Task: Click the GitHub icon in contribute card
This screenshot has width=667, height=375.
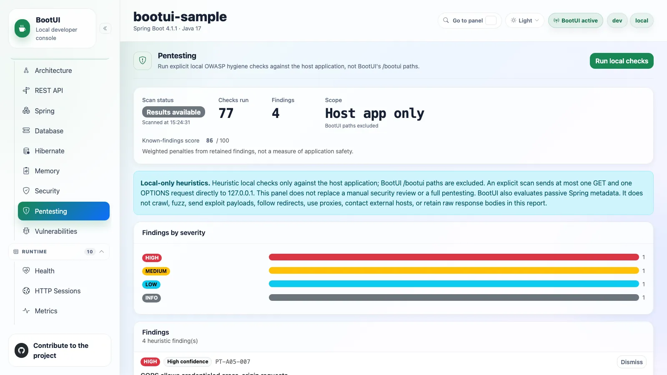Action: 21,350
